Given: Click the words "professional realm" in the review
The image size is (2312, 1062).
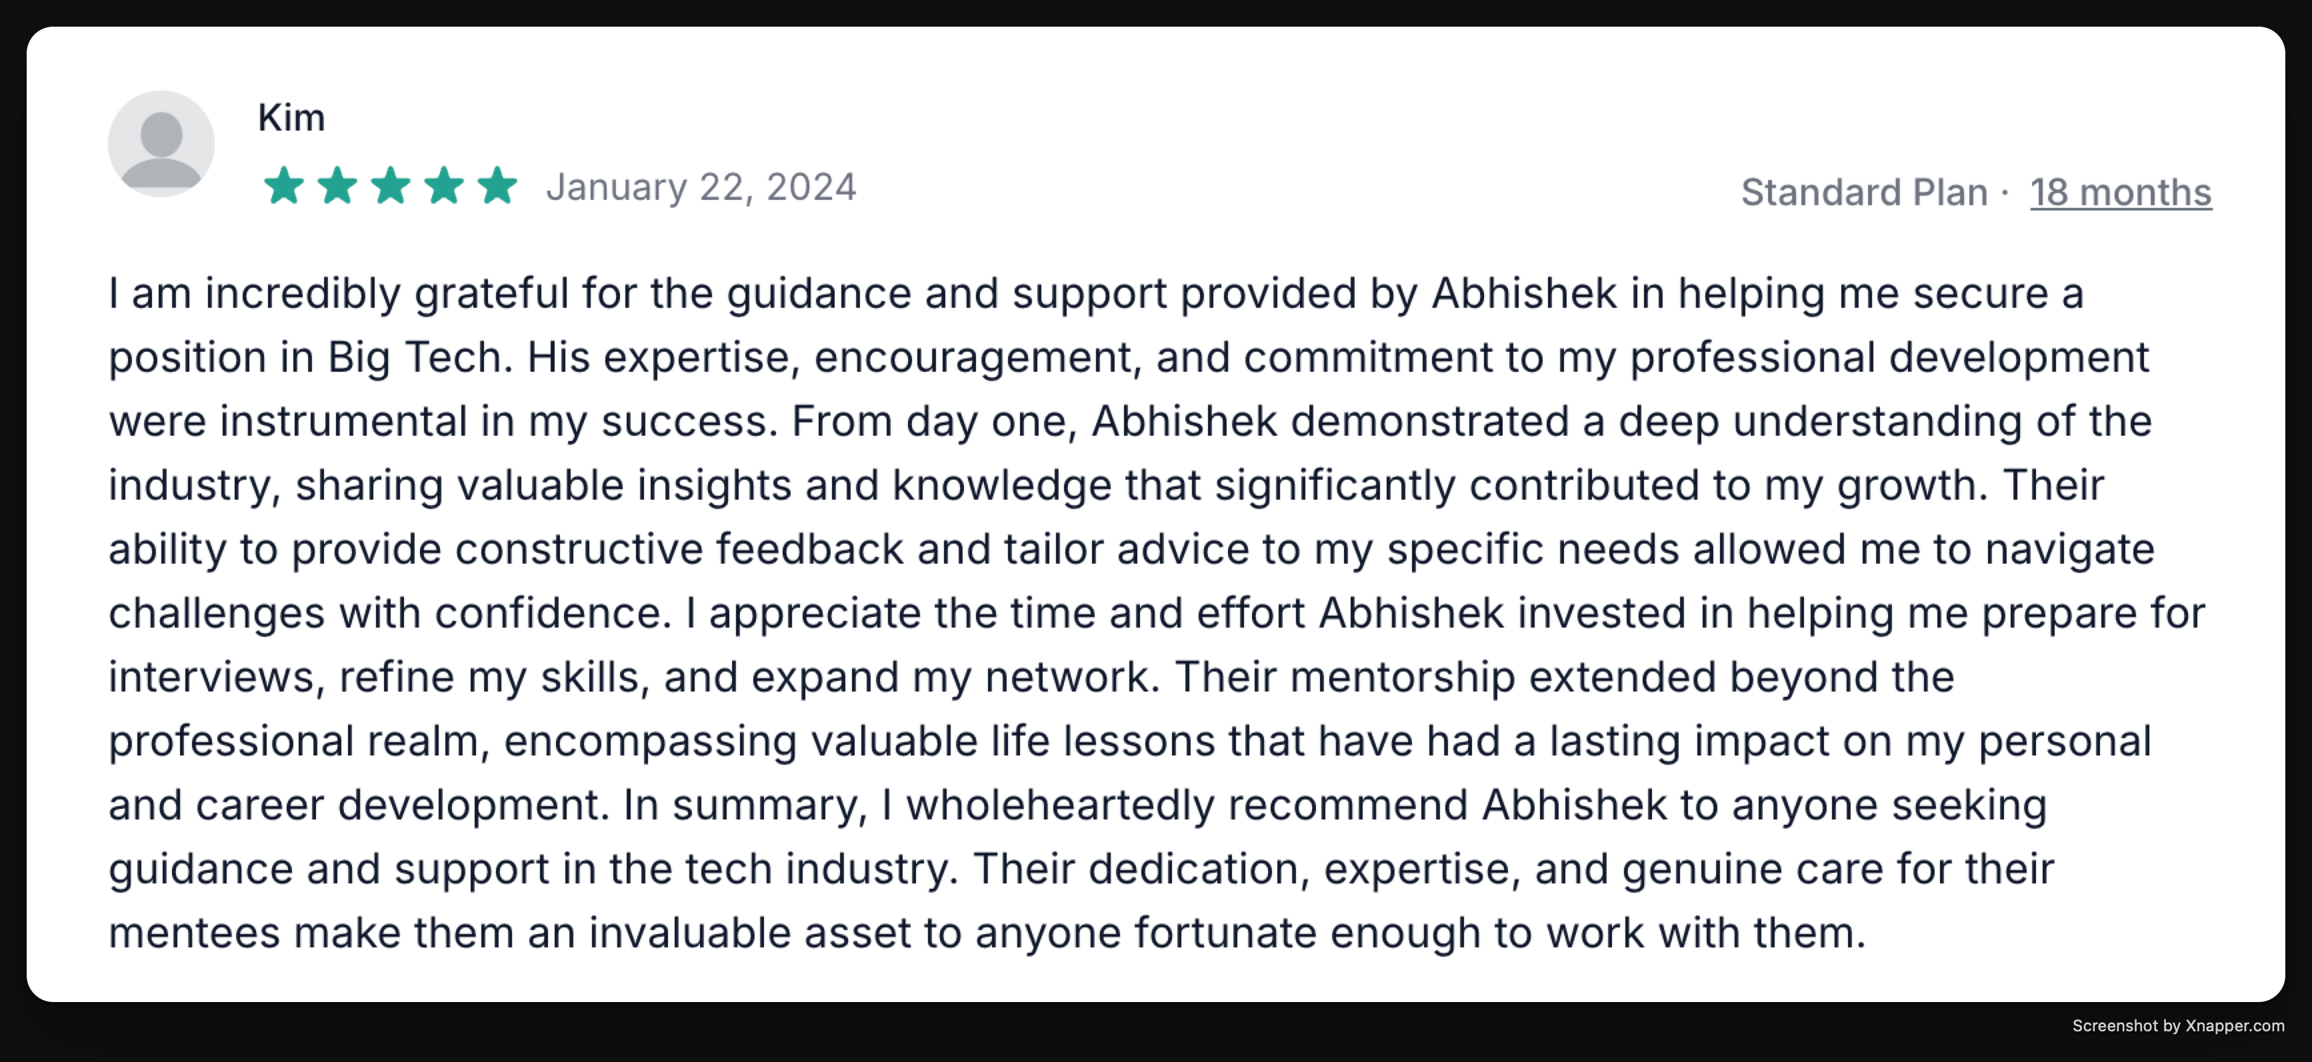Looking at the screenshot, I should 298,741.
